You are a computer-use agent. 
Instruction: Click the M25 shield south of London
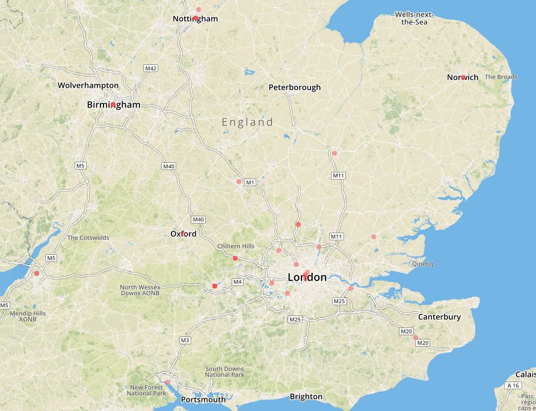point(295,320)
